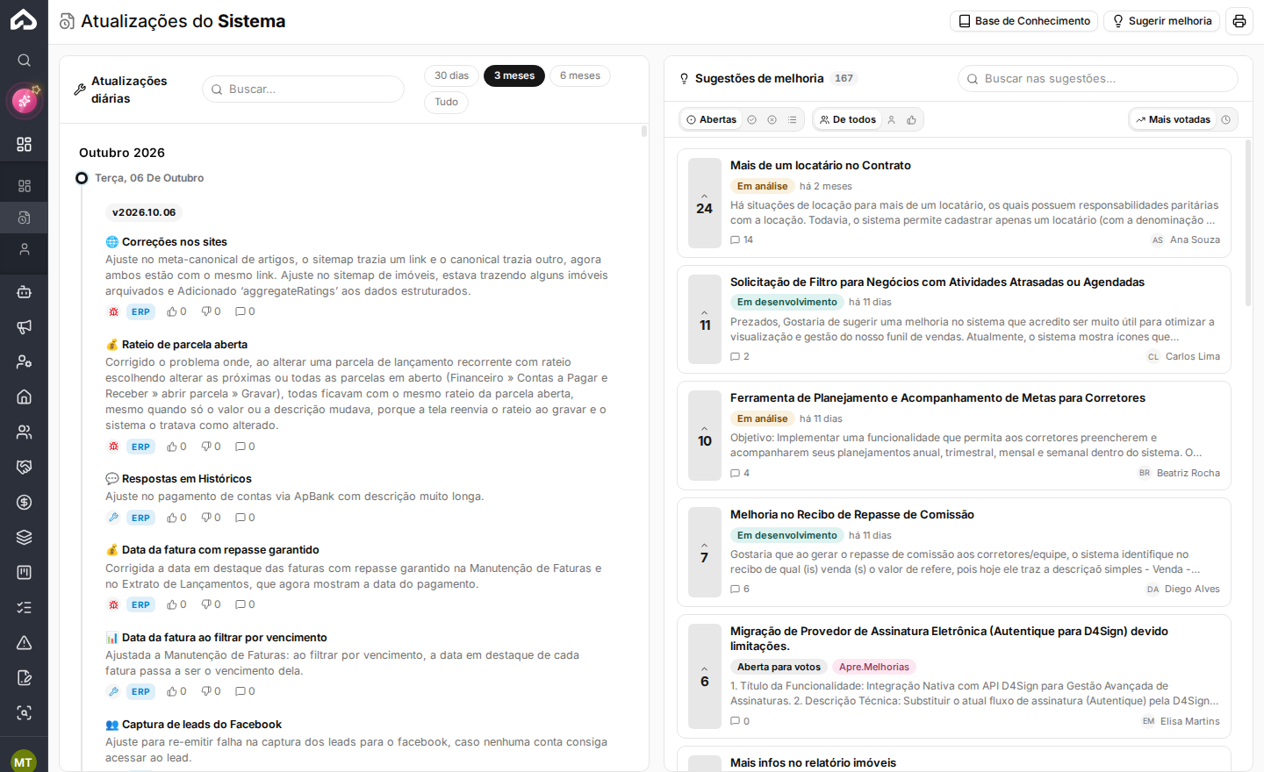Dislike the Rateio de parcela aberta update
The image size is (1264, 772).
(x=211, y=447)
